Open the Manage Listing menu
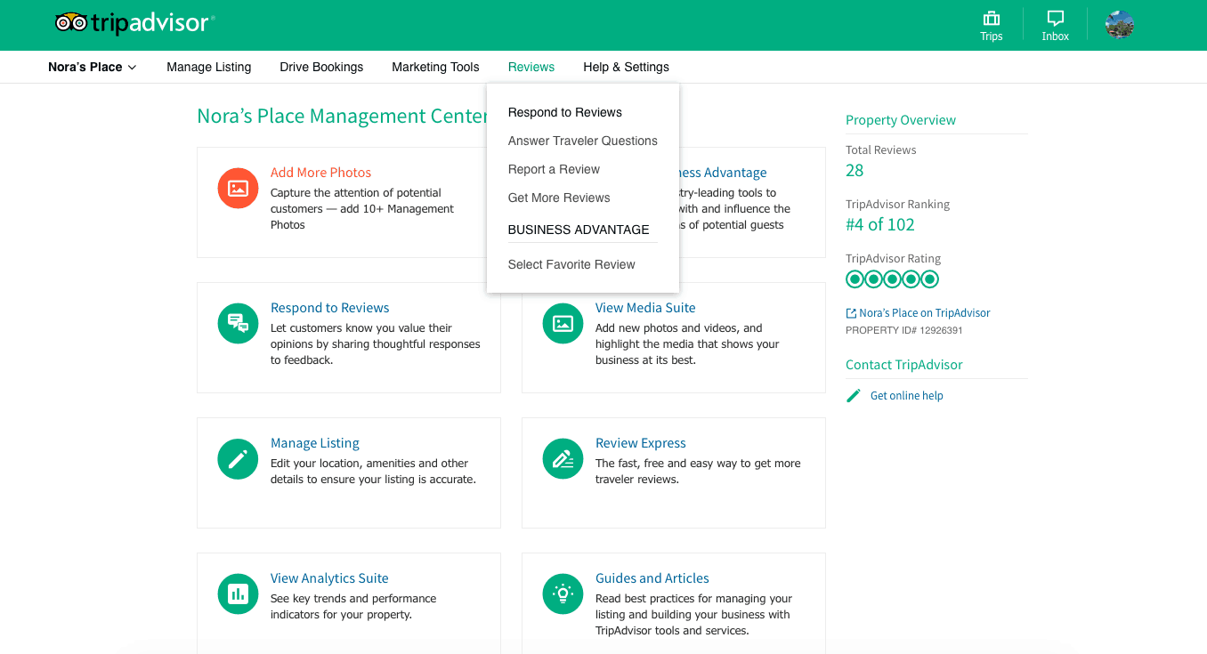The width and height of the screenshot is (1207, 654). [209, 67]
